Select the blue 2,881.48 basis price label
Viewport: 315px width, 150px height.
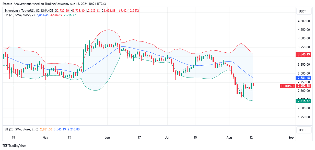303,78
